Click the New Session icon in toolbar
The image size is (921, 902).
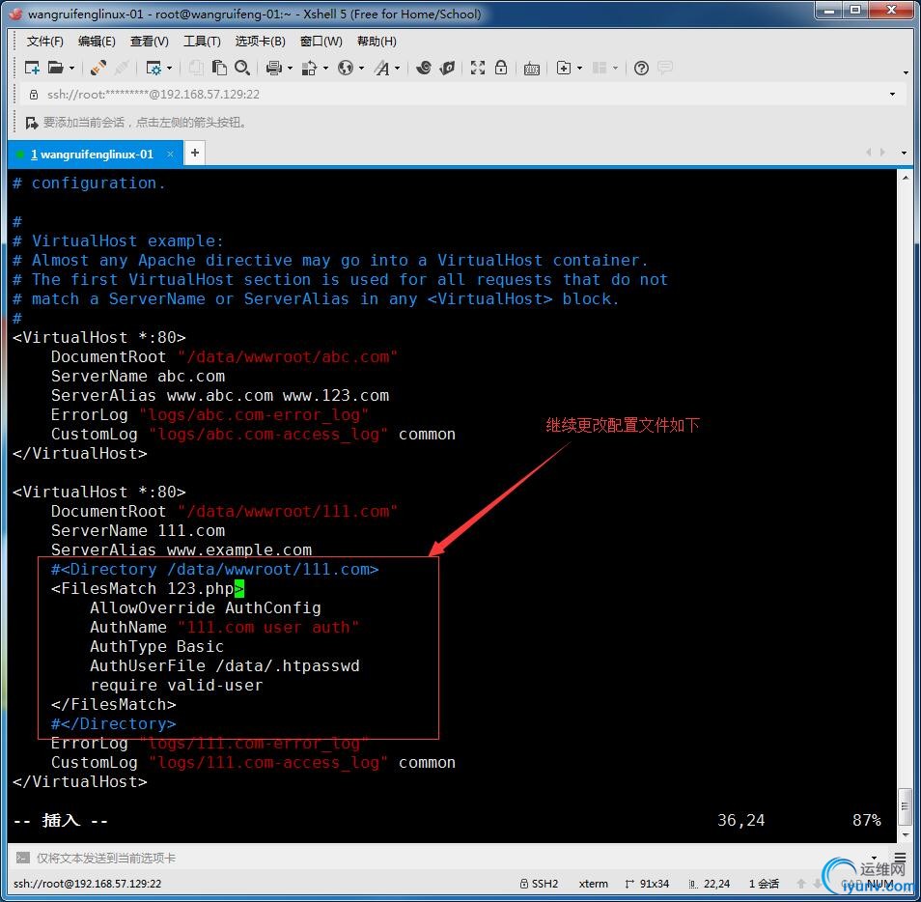(32, 68)
